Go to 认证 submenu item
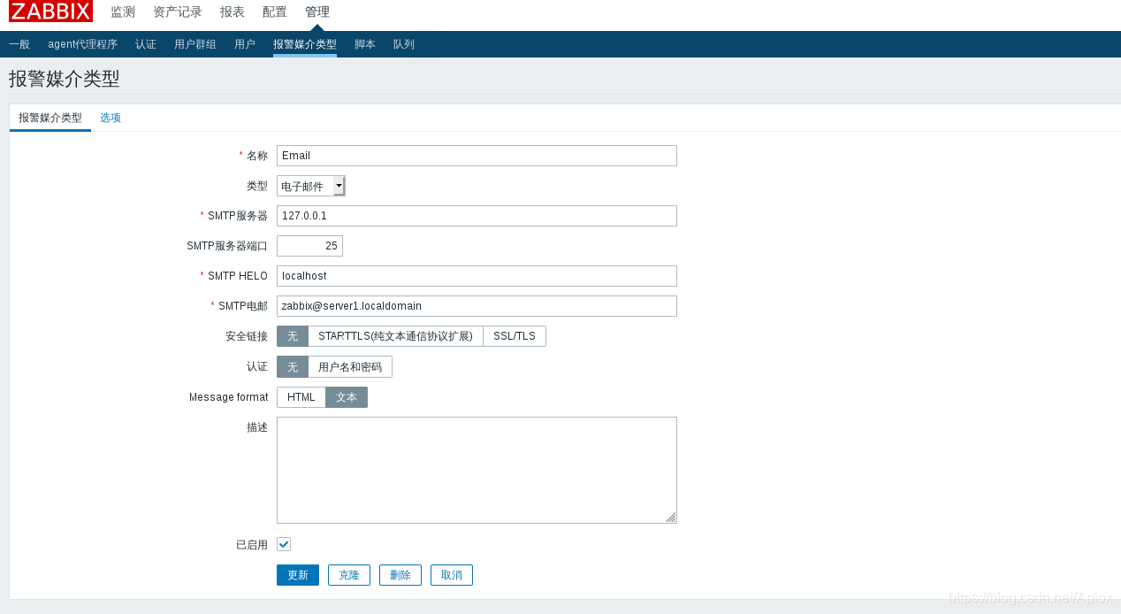This screenshot has height=614, width=1121. pyautogui.click(x=146, y=44)
